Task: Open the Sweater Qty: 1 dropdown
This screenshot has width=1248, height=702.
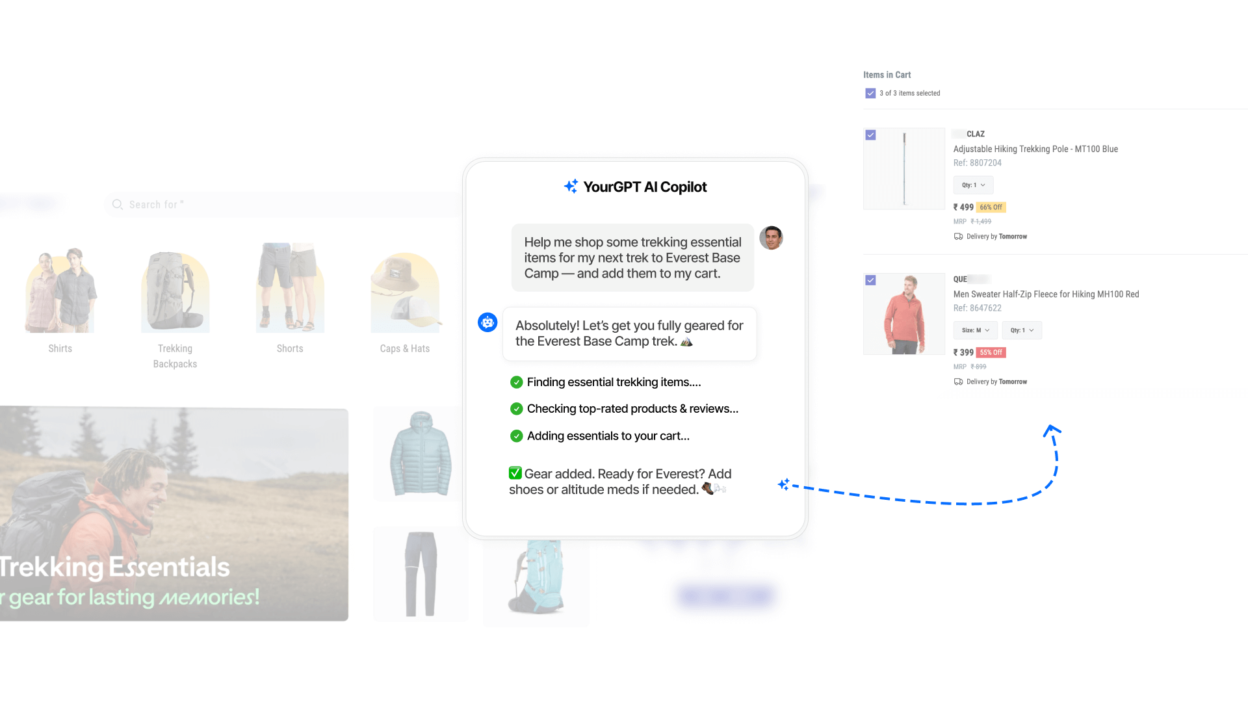Action: [1022, 330]
